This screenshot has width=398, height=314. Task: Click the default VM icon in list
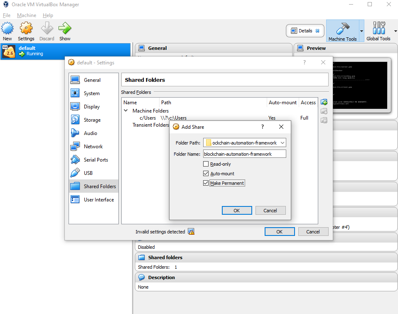tap(9, 51)
